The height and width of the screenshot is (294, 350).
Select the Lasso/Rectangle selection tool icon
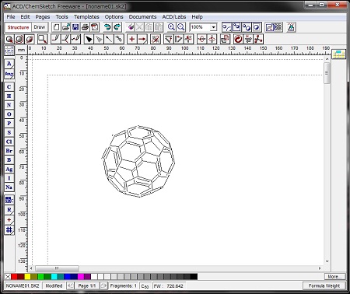click(x=43, y=39)
